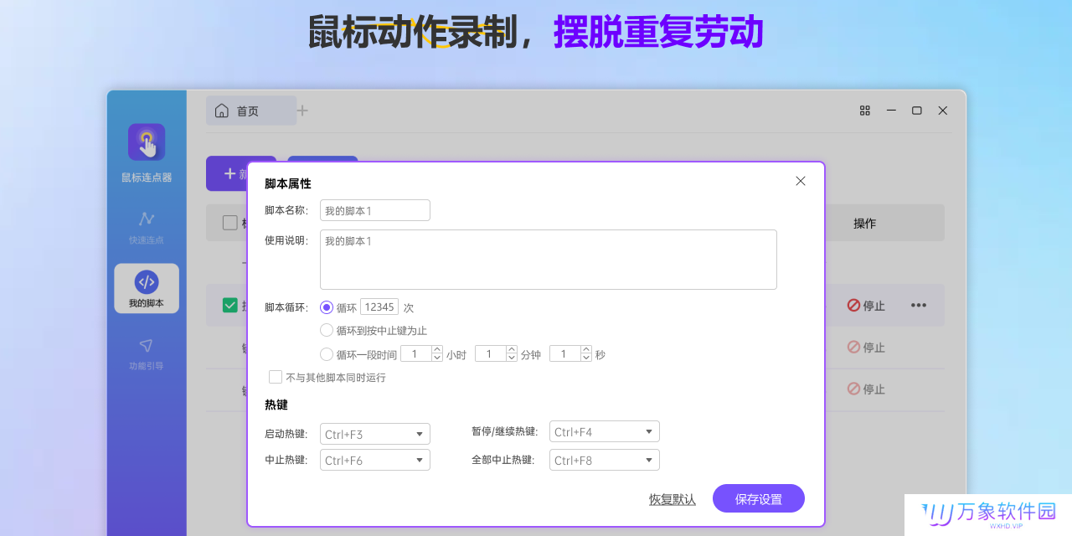Viewport: 1072px width, 536px height.
Task: Open the 暂停/继续热键 dropdown
Action: (x=605, y=432)
